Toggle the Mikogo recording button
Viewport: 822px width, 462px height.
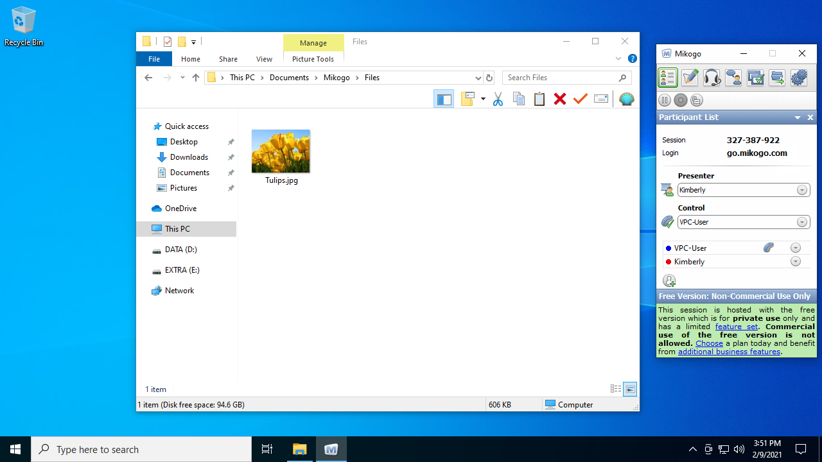[681, 100]
